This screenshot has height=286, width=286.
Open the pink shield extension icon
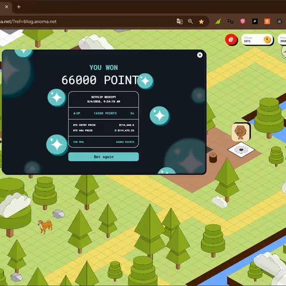243,21
